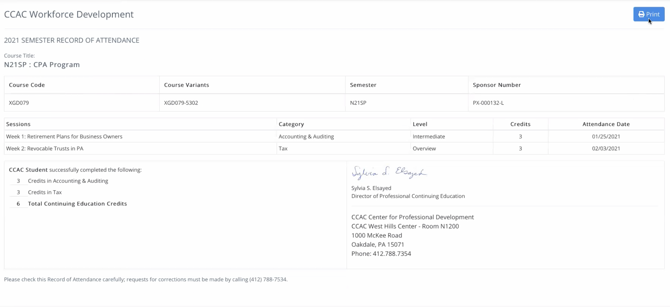
Task: Click the corrections phone number (412) 788-7534
Action: pyautogui.click(x=268, y=280)
